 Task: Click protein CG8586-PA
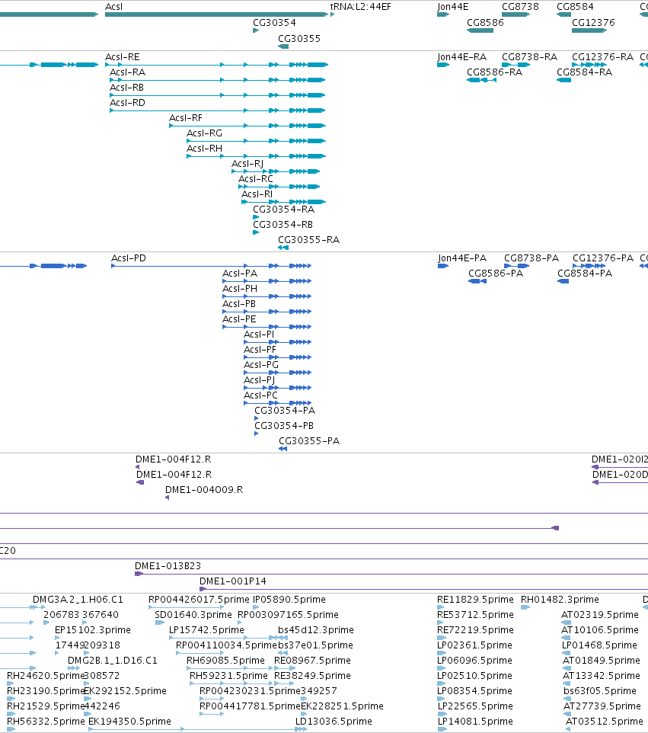pos(495,274)
